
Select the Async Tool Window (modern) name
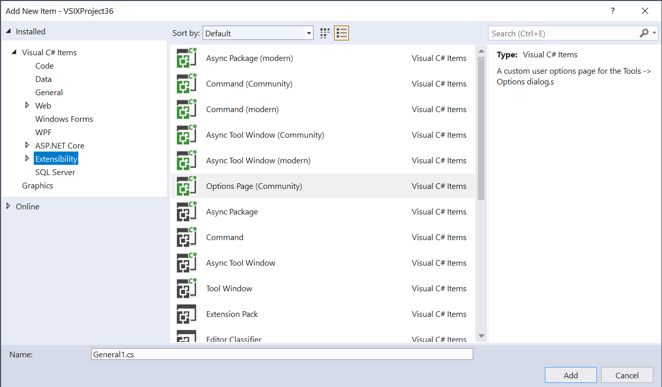(x=258, y=160)
